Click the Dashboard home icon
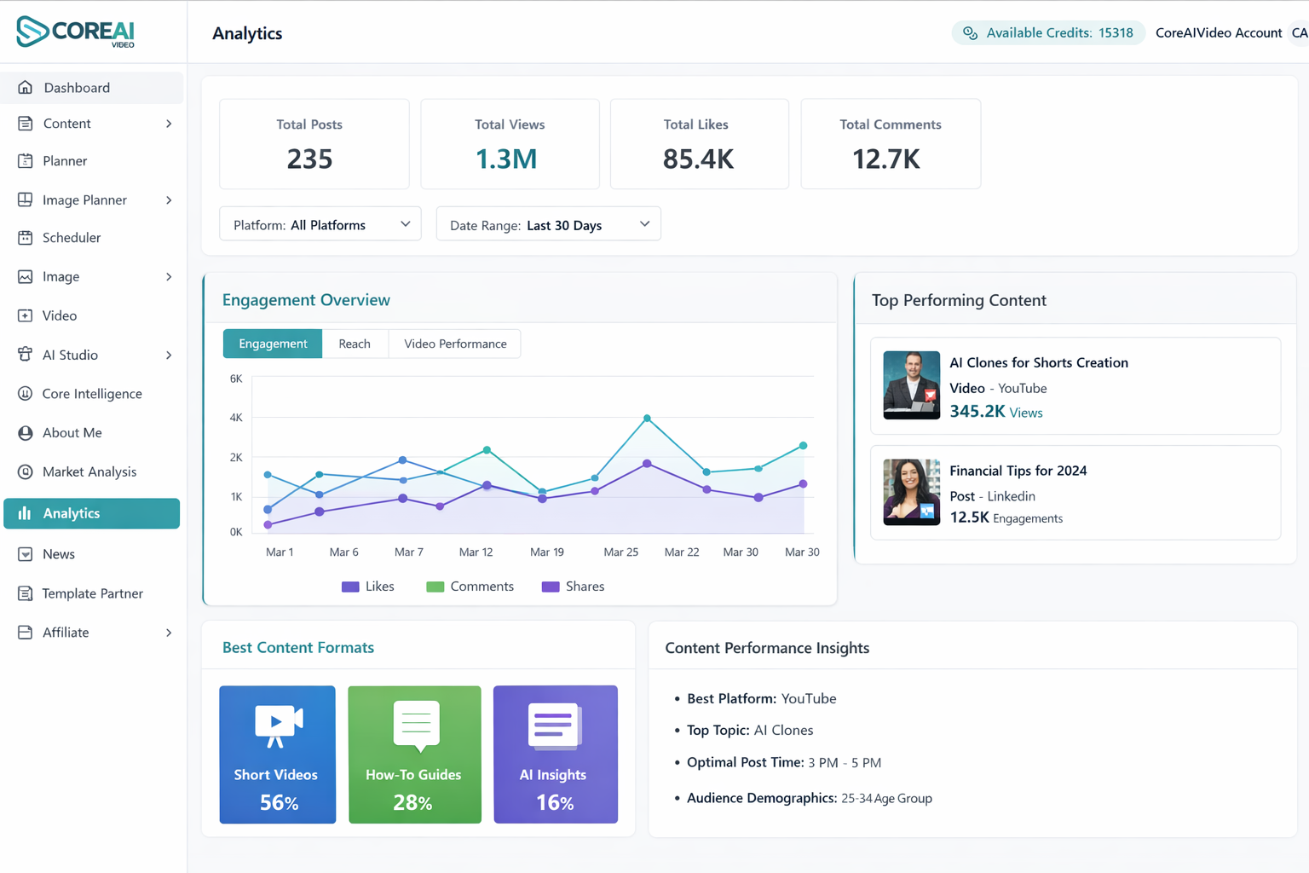 (26, 88)
